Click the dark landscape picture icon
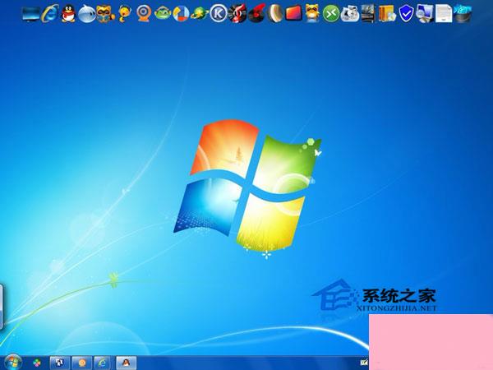The height and width of the screenshot is (370, 493). (x=368, y=14)
